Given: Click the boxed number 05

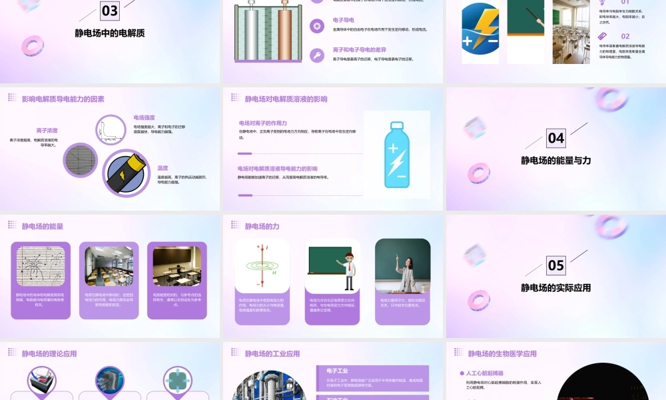Looking at the screenshot, I should (x=556, y=266).
